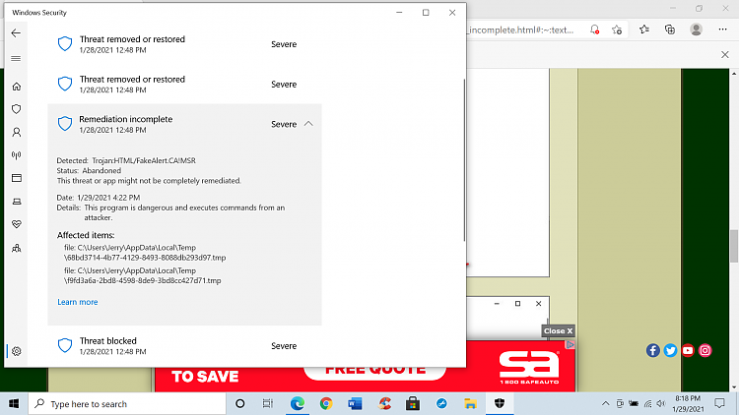Open Cortana from the taskbar
The image size is (739, 415).
pos(239,404)
